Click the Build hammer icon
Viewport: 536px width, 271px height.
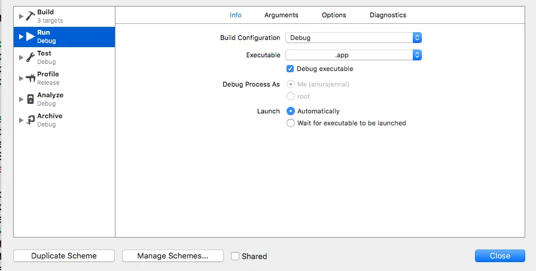(x=31, y=16)
